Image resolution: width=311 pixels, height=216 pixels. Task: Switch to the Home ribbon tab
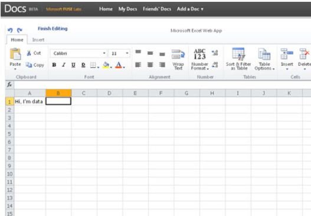17,40
